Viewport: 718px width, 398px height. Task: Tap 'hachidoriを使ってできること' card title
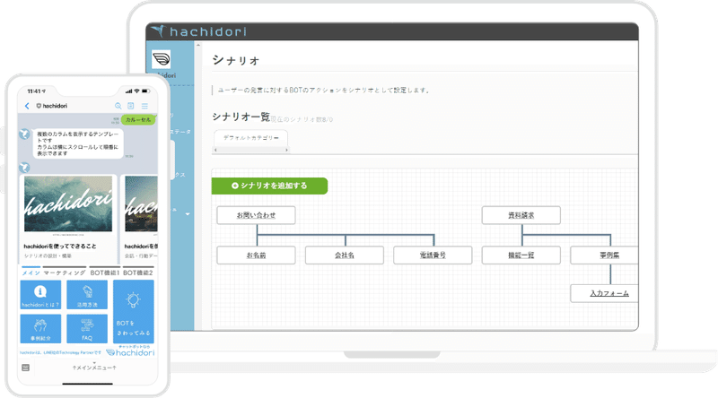tap(60, 247)
